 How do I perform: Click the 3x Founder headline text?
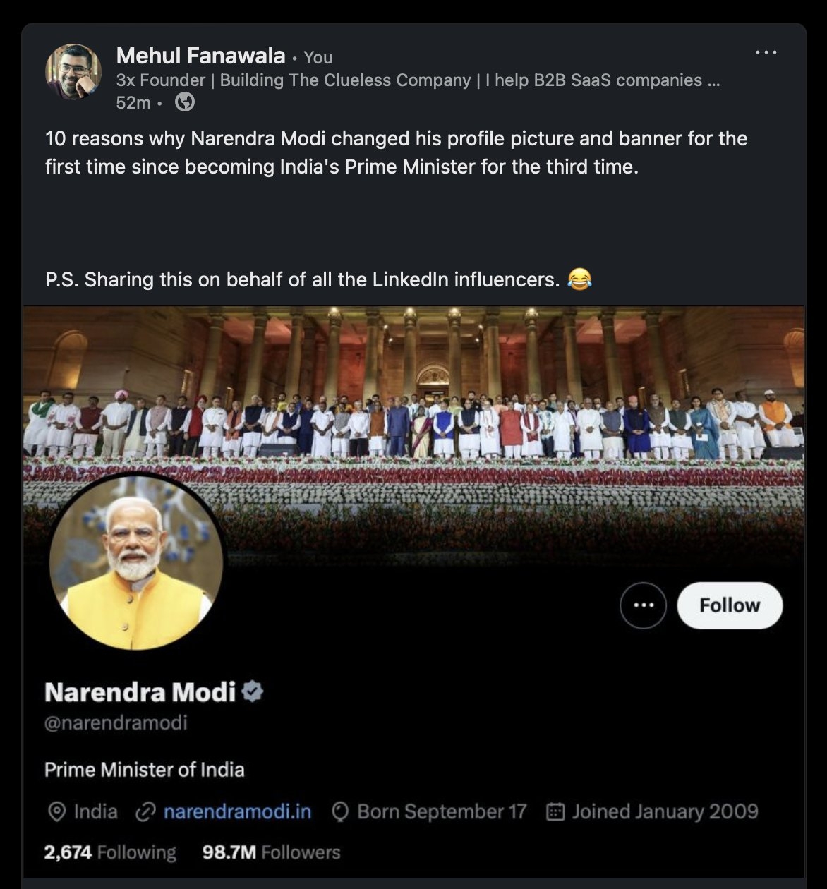[x=418, y=80]
